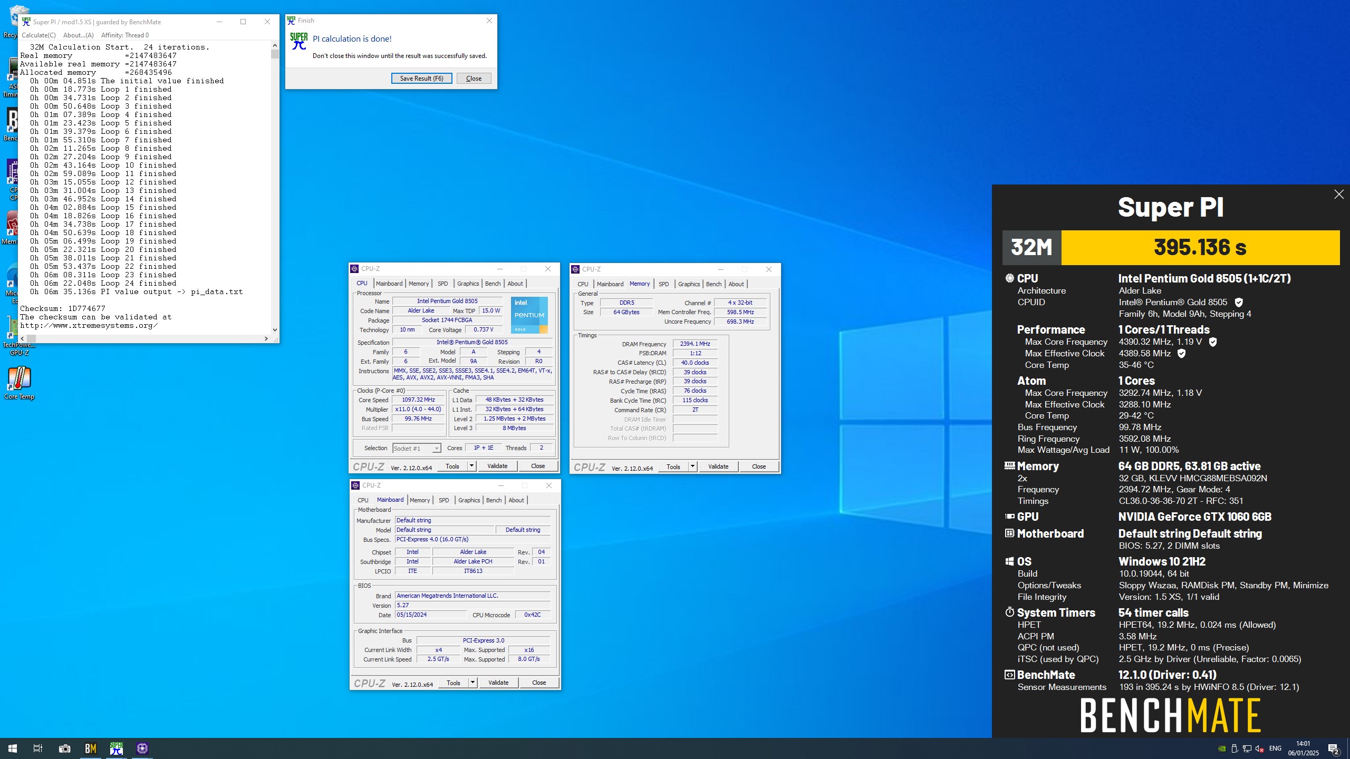
Task: Click Validate in the CPU tab window
Action: [x=497, y=466]
